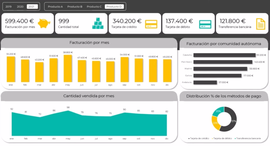
Task: Click the 20% teal donut segment
Action: 218,111
